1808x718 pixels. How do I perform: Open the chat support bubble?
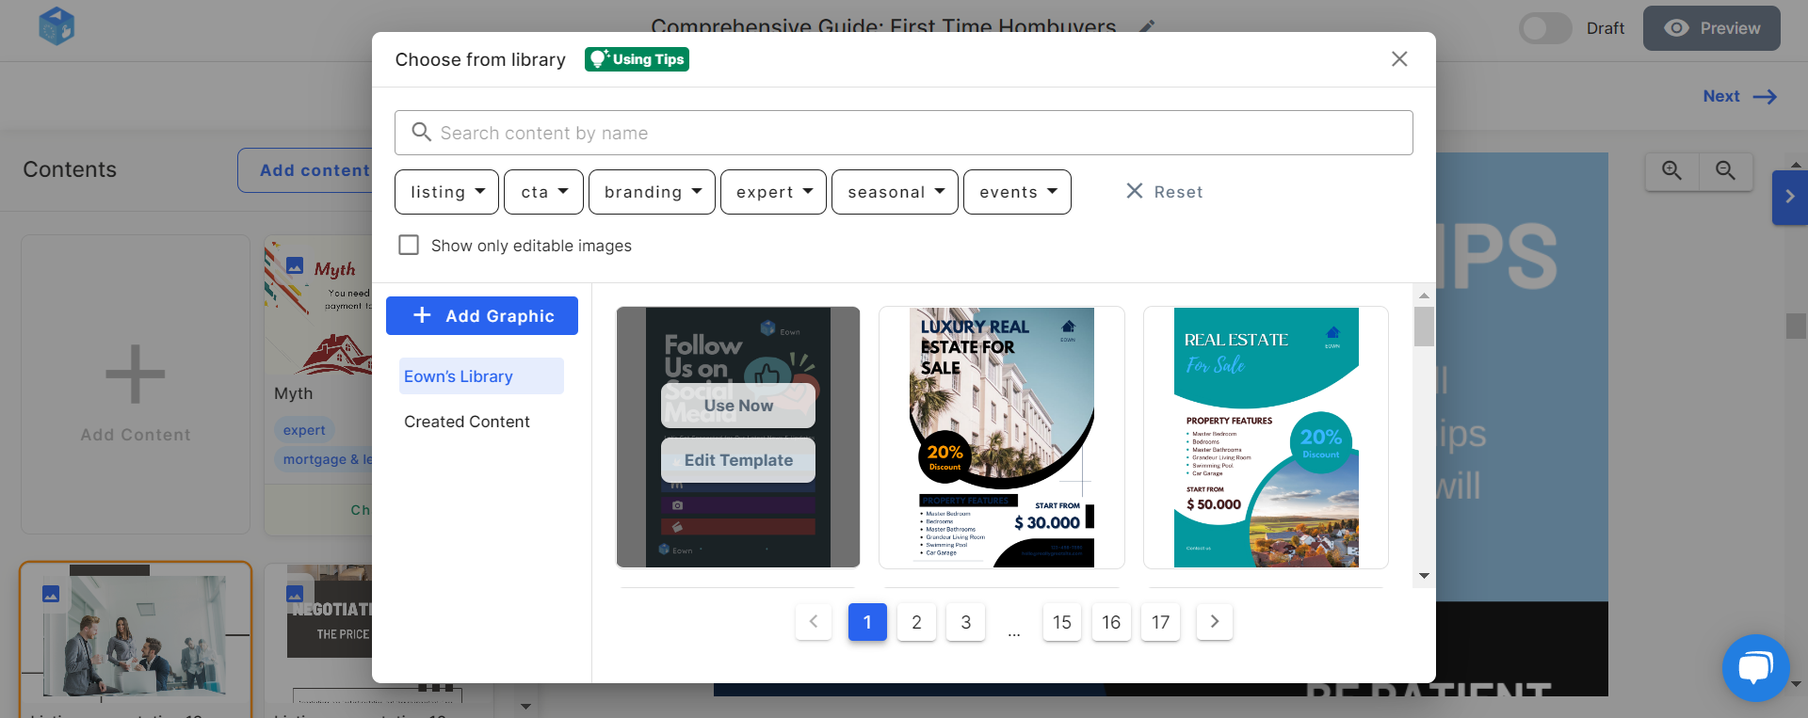1755,668
